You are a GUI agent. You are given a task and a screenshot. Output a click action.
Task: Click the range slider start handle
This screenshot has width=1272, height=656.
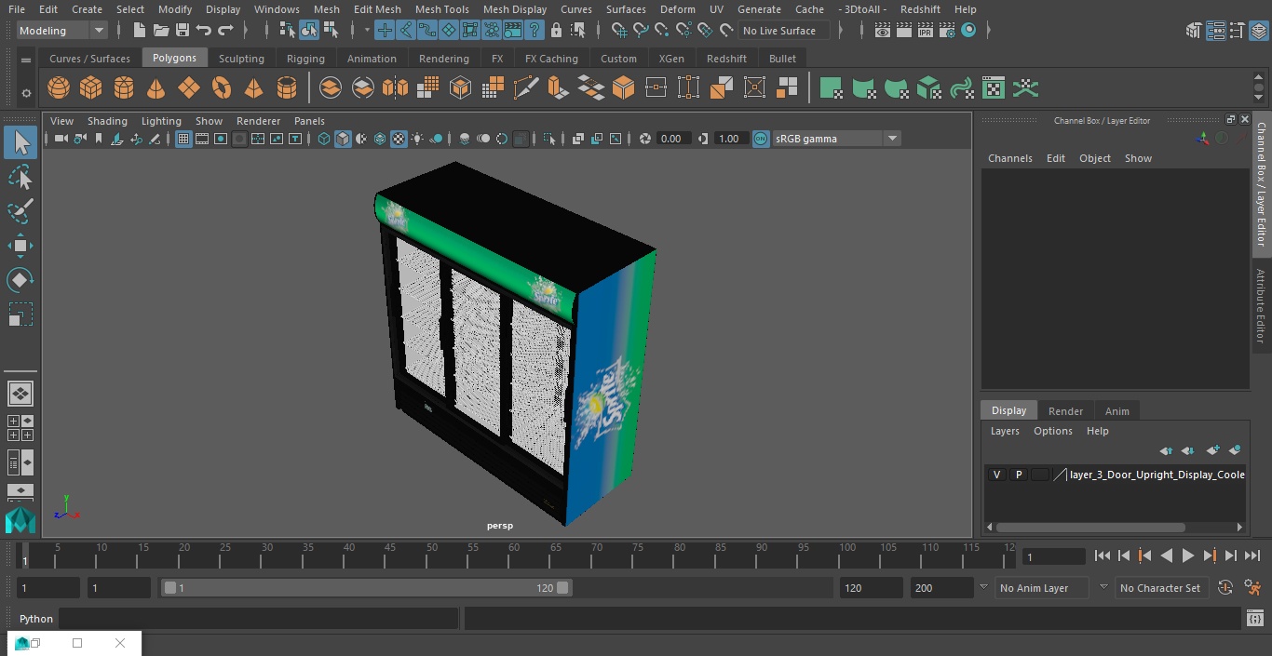pos(169,588)
